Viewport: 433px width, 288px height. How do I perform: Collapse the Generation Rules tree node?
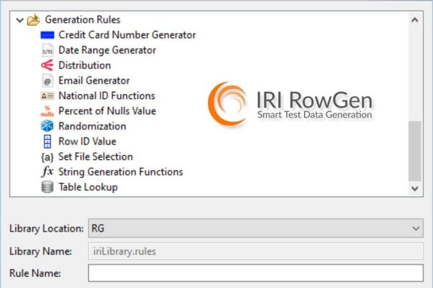20,20
